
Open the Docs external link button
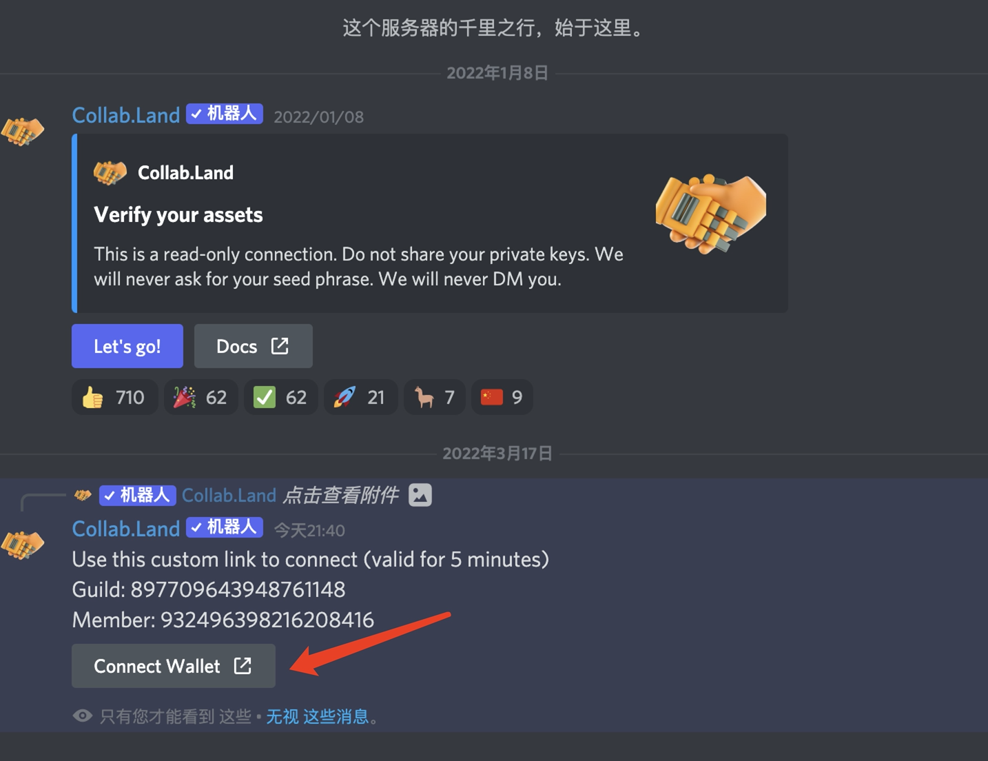253,346
